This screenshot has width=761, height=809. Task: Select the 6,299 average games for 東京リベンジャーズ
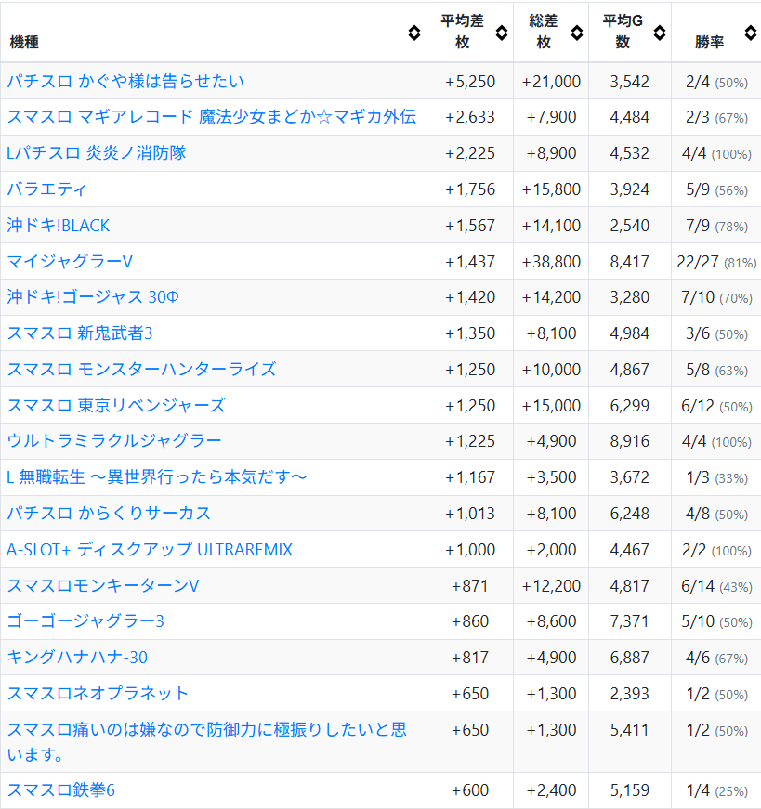tap(629, 406)
